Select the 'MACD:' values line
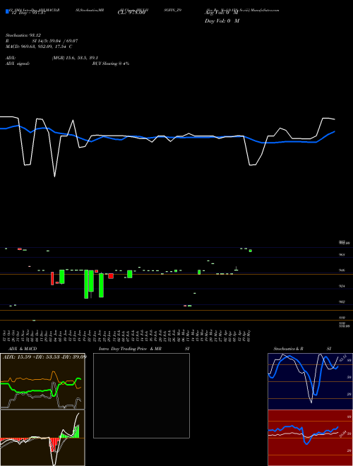 point(39,47)
